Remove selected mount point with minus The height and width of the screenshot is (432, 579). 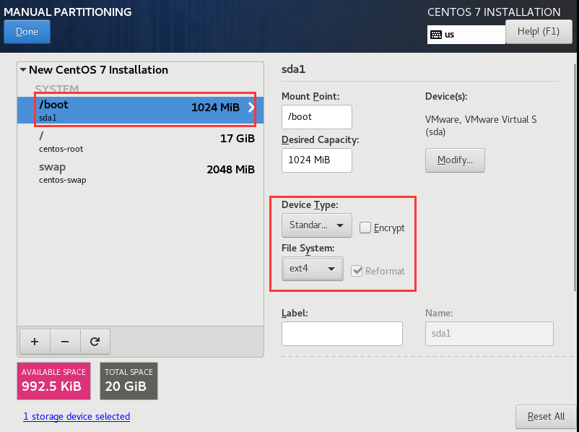click(65, 342)
